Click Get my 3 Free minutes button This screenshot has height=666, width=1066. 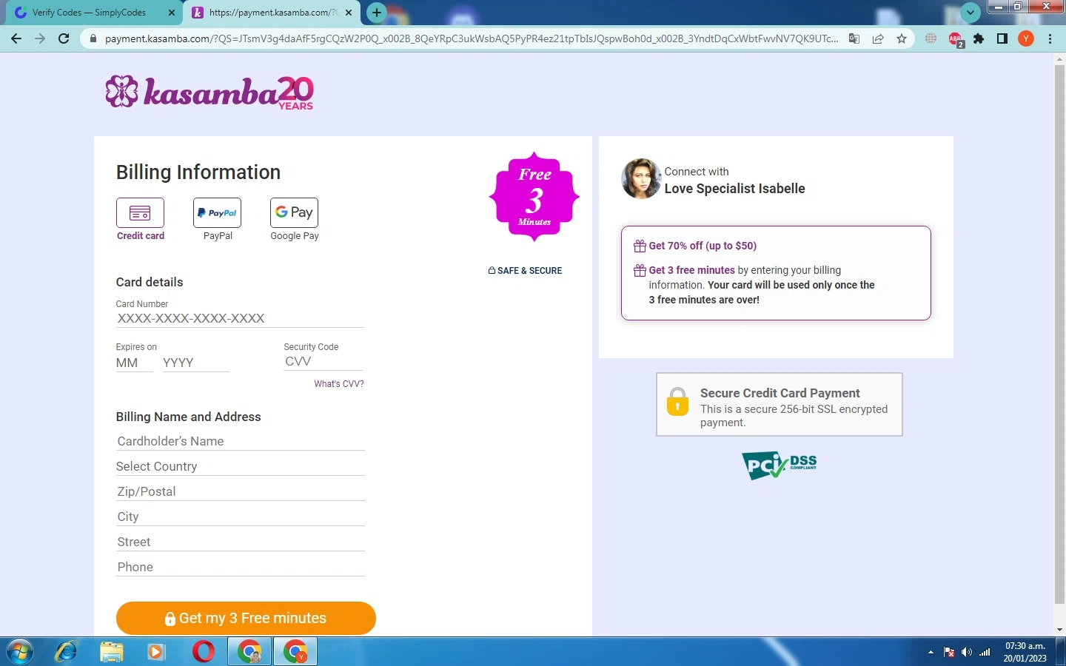[246, 618]
